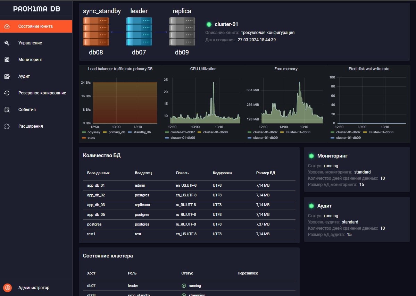Click the orange stats legend color swatch
This screenshot has height=296, width=416.
84,138
